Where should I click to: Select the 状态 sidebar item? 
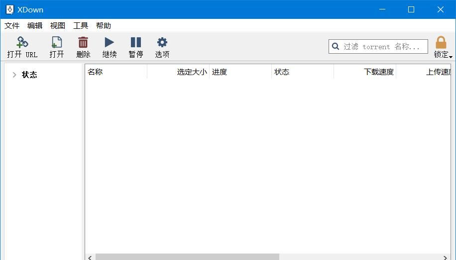(x=29, y=75)
